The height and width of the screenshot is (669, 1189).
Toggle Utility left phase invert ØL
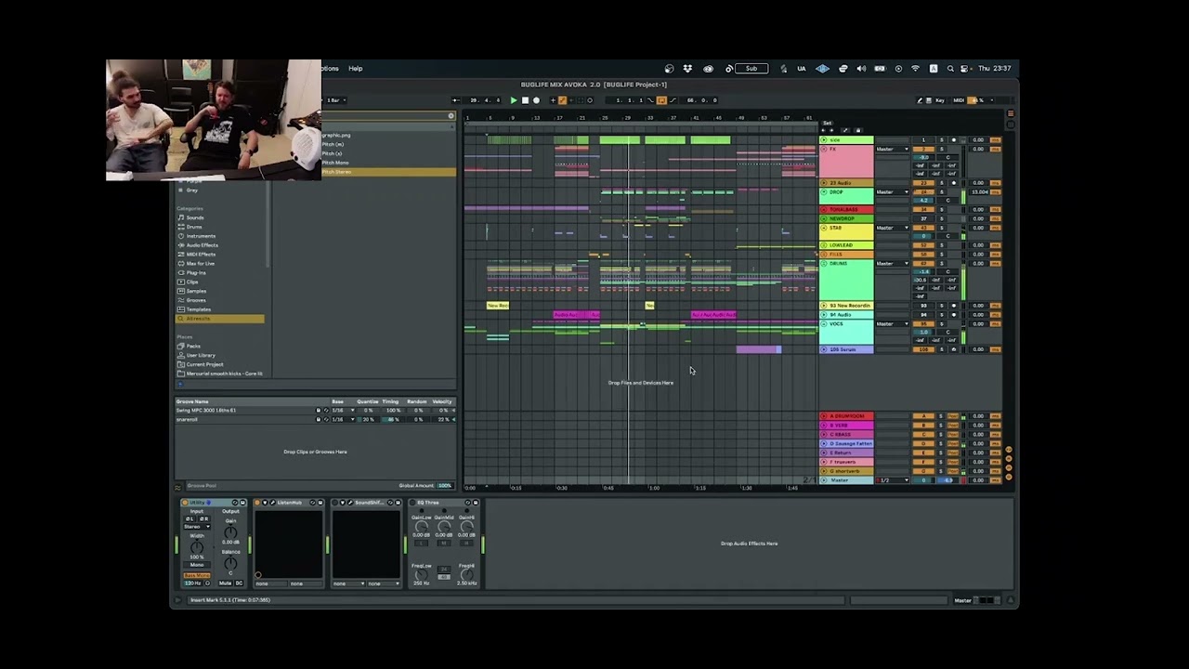coord(189,518)
